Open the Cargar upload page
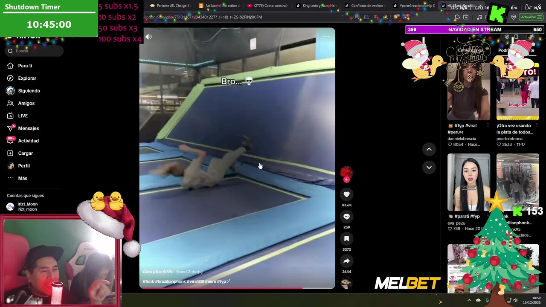The height and width of the screenshot is (307, 546). (25, 153)
